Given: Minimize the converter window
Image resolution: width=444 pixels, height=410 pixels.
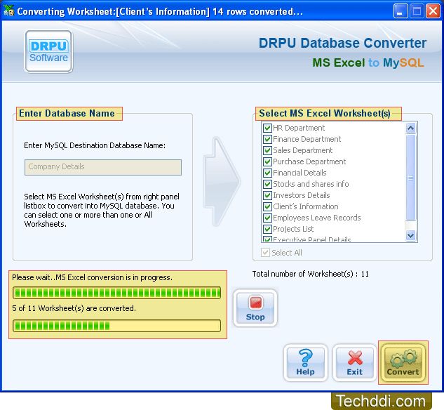Looking at the screenshot, I should [400, 11].
